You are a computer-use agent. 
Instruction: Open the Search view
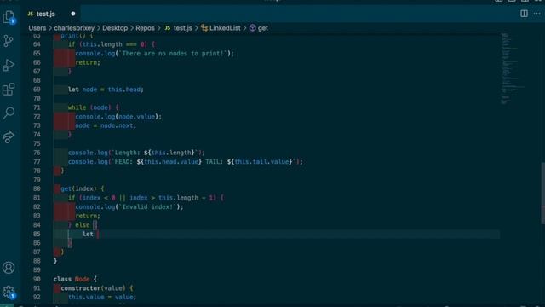click(x=9, y=113)
